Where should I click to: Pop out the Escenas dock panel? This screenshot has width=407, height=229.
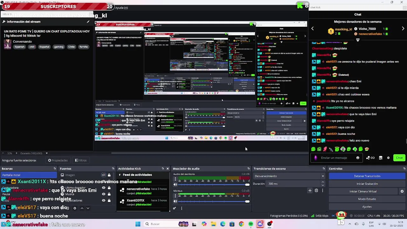(x=55, y=169)
